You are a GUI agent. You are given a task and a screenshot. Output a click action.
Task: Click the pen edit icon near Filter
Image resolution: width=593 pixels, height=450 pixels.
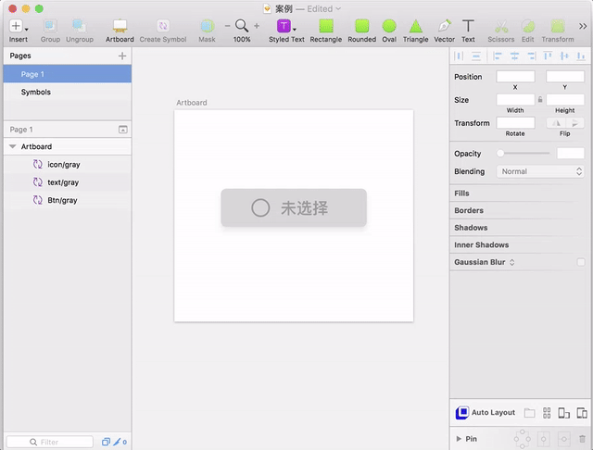click(x=117, y=442)
